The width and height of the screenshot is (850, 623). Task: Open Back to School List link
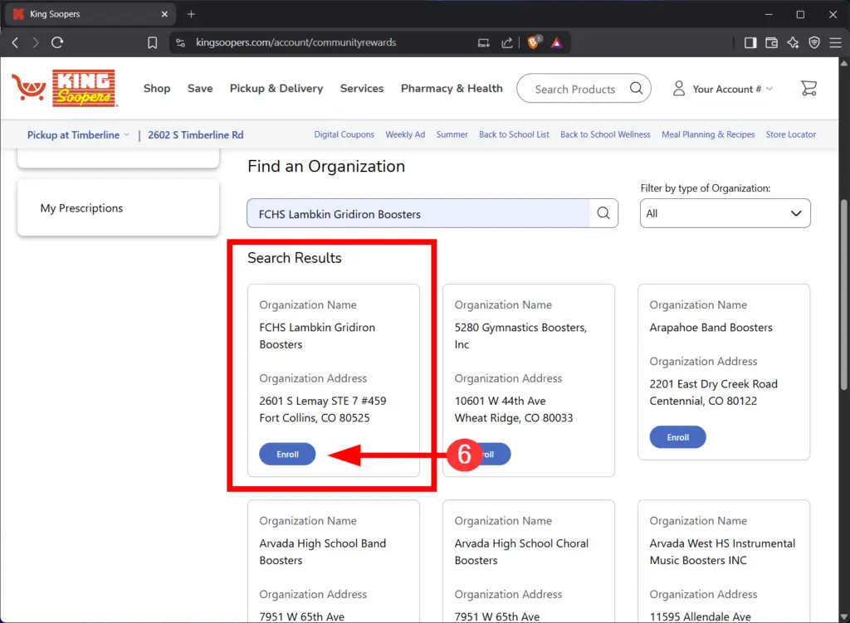point(514,134)
